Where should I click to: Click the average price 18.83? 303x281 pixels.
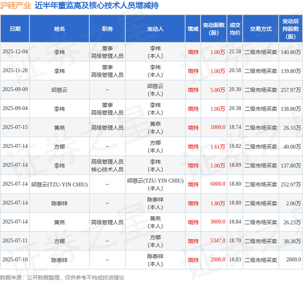point(235,259)
